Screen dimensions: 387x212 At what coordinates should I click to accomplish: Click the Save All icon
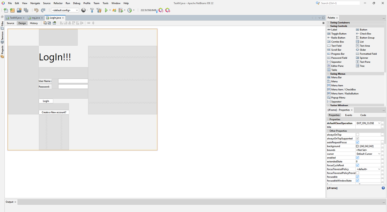click(26, 10)
